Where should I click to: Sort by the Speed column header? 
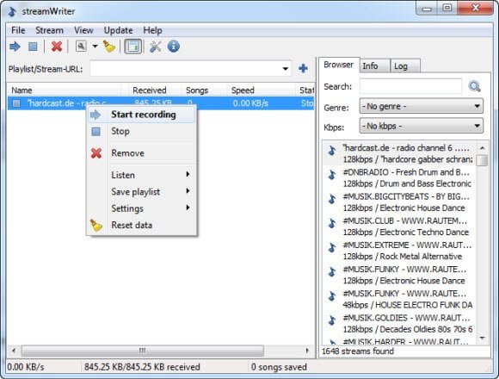click(261, 90)
